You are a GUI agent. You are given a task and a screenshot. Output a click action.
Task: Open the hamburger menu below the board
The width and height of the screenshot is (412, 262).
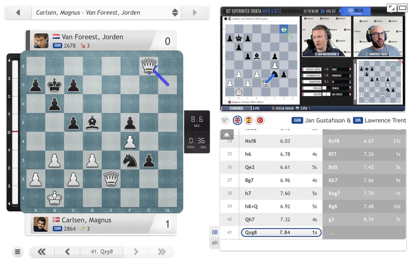pyautogui.click(x=18, y=252)
